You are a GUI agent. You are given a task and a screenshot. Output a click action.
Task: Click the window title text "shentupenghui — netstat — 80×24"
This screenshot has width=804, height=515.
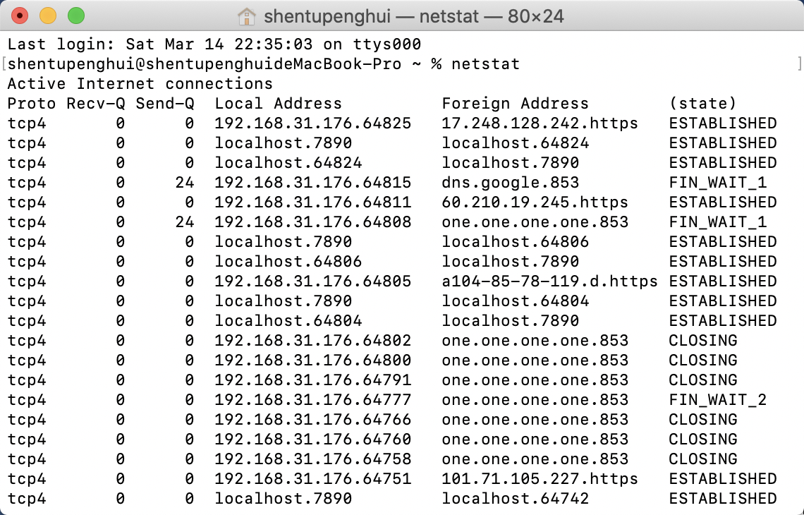[x=413, y=16]
